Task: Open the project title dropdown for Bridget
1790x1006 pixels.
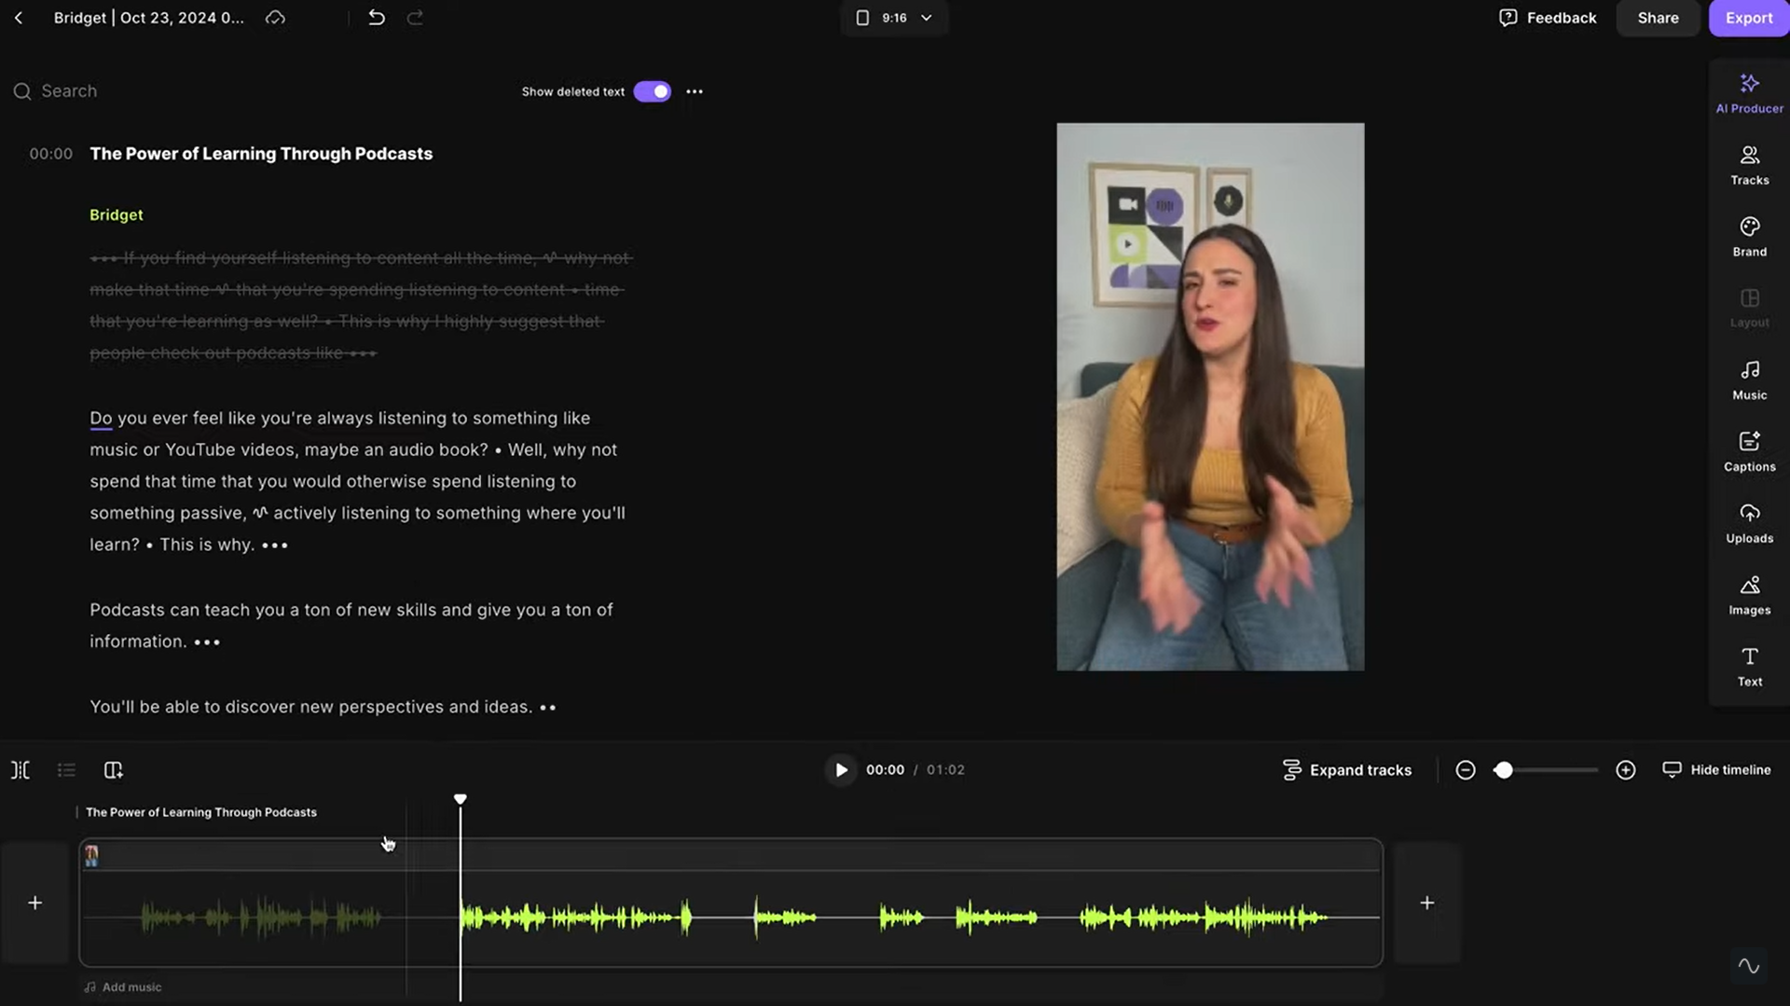Action: click(x=149, y=18)
